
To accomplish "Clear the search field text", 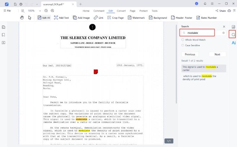I will click(x=223, y=33).
